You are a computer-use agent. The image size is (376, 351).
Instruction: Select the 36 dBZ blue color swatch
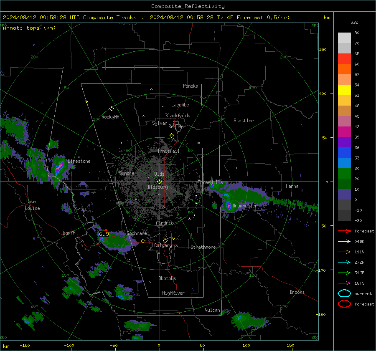tap(344, 153)
